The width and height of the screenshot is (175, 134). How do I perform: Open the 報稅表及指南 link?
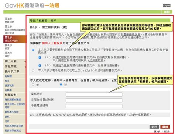pyautogui.click(x=12, y=112)
